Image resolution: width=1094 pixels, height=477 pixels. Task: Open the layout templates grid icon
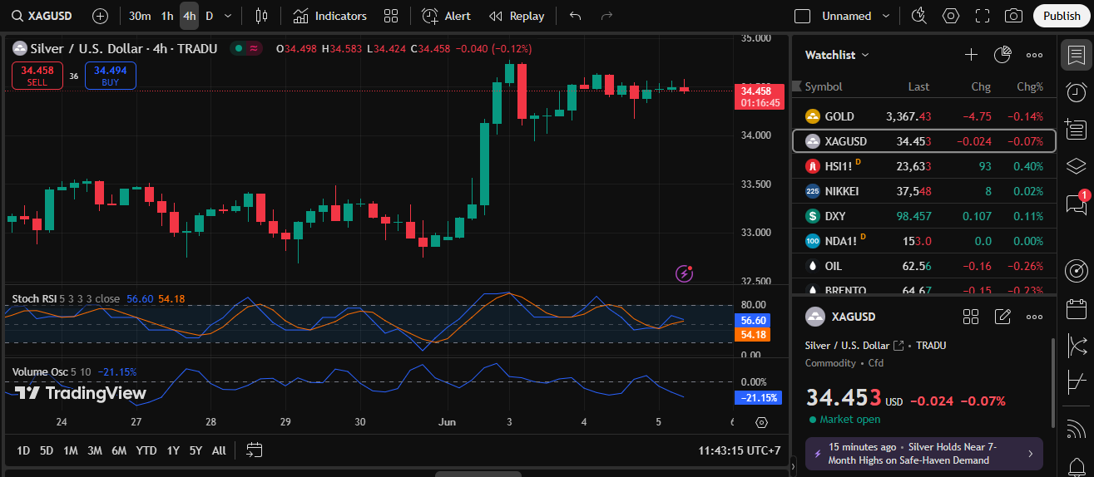pyautogui.click(x=391, y=16)
